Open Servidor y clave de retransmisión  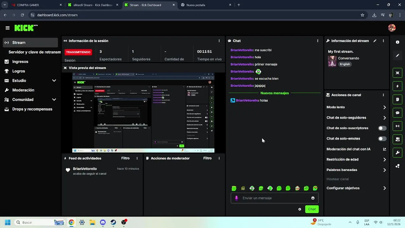[34, 52]
